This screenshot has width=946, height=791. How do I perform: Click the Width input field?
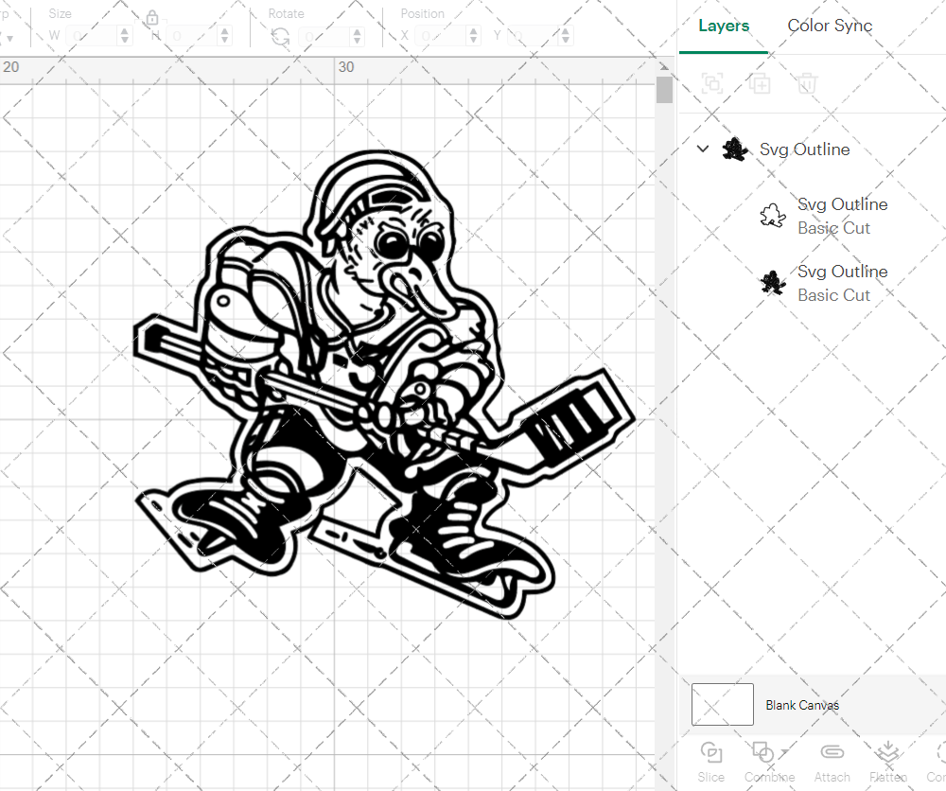(92, 36)
